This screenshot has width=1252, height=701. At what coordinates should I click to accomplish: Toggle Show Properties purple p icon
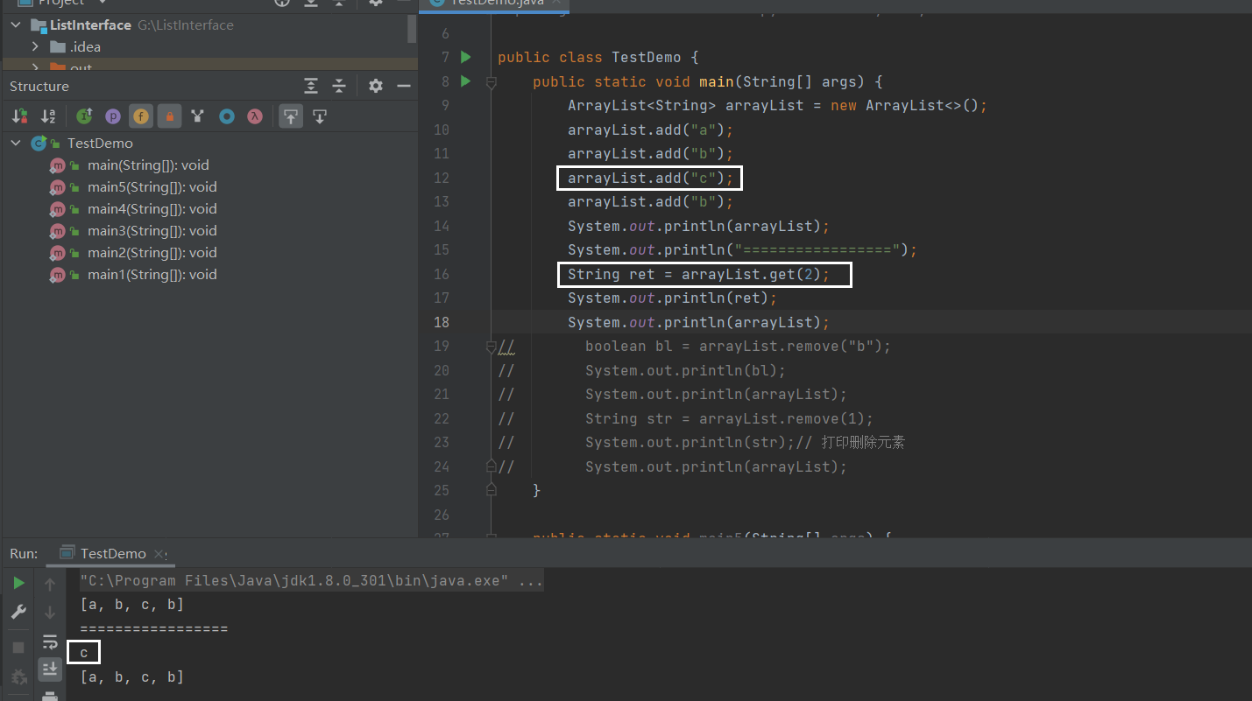113,116
